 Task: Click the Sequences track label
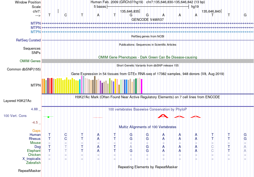point(32,48)
